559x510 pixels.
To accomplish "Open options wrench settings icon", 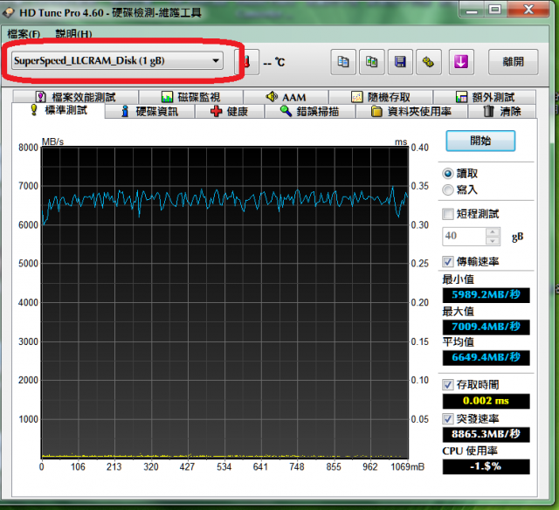I will coord(429,62).
